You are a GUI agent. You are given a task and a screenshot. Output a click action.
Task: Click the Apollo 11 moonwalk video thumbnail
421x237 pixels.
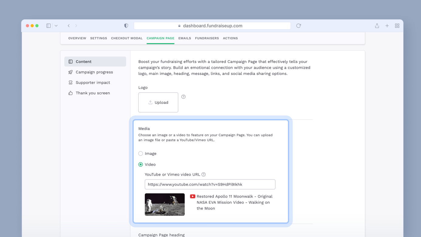click(165, 205)
